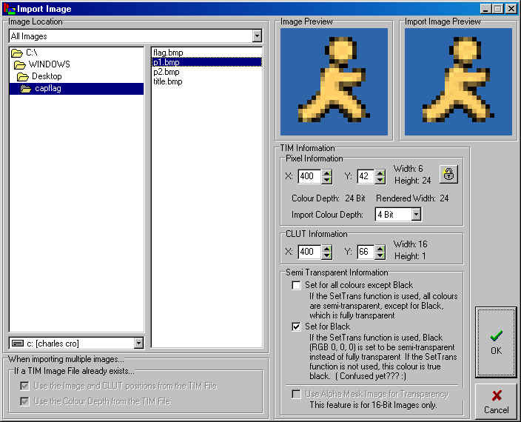Click the Import Image title bar icon

click(x=10, y=9)
